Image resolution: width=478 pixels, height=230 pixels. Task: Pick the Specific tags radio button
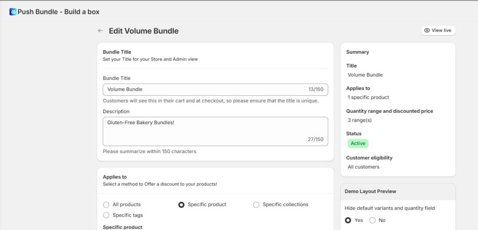pos(106,215)
